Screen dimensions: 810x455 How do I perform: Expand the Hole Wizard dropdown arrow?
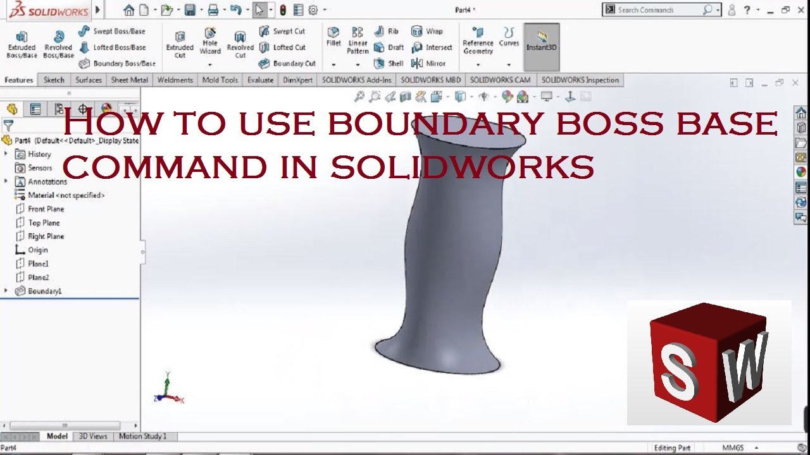tap(210, 64)
